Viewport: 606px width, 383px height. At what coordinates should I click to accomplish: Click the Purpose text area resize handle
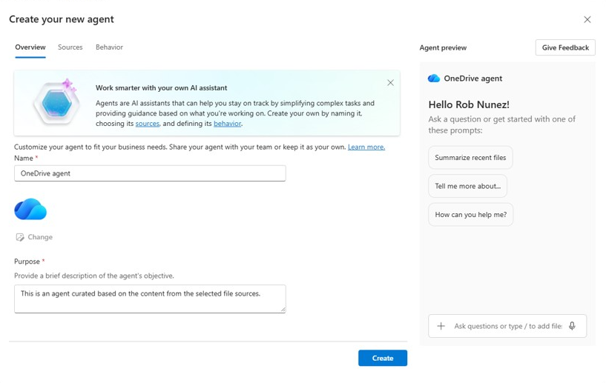(283, 310)
